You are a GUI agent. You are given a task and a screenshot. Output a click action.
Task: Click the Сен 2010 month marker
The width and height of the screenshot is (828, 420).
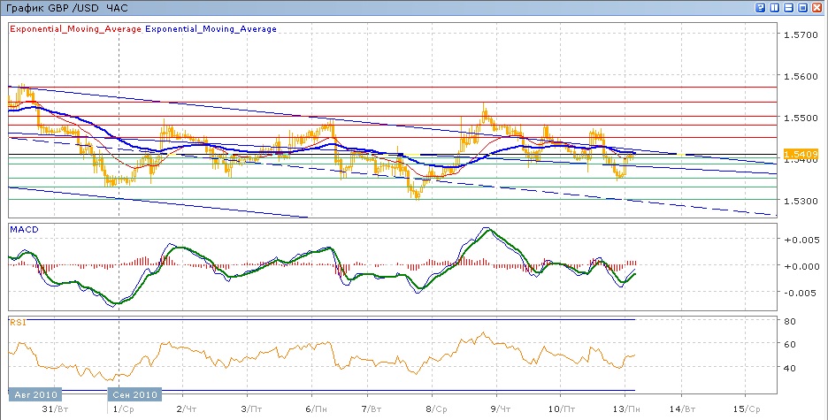pyautogui.click(x=134, y=394)
